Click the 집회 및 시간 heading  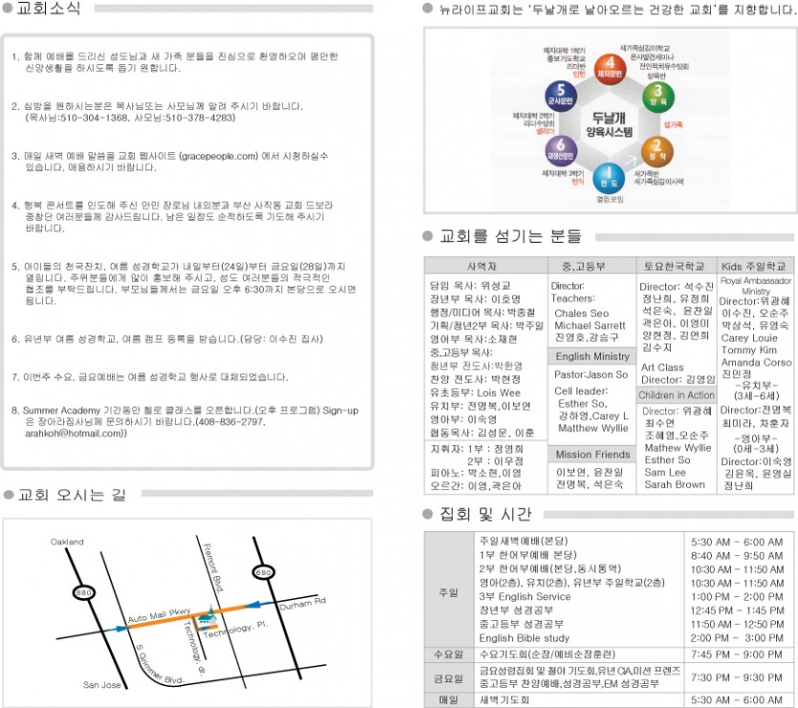[485, 514]
